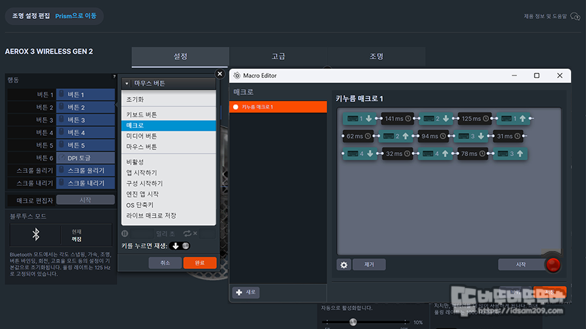The image size is (586, 329).
Task: Select the 94 ms delay block
Action: click(x=434, y=136)
